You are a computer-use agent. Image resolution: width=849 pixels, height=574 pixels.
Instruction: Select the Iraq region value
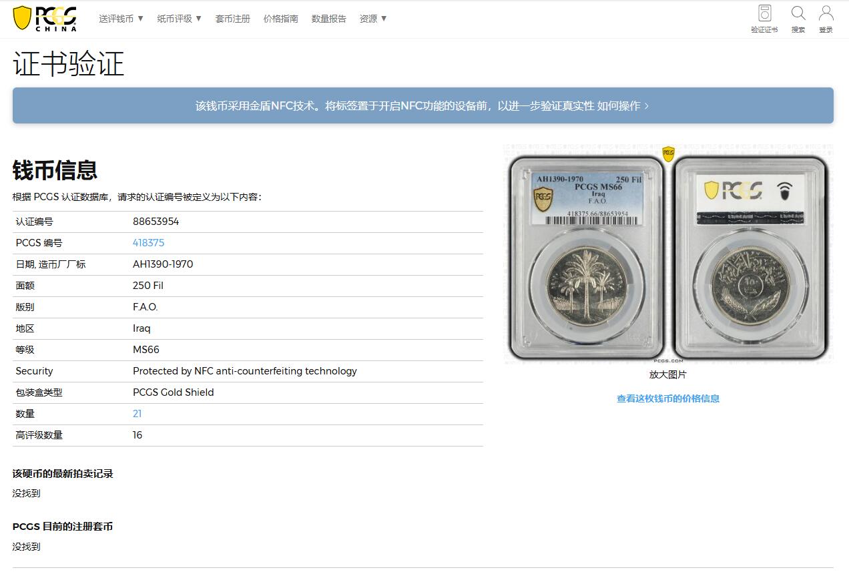pos(141,328)
